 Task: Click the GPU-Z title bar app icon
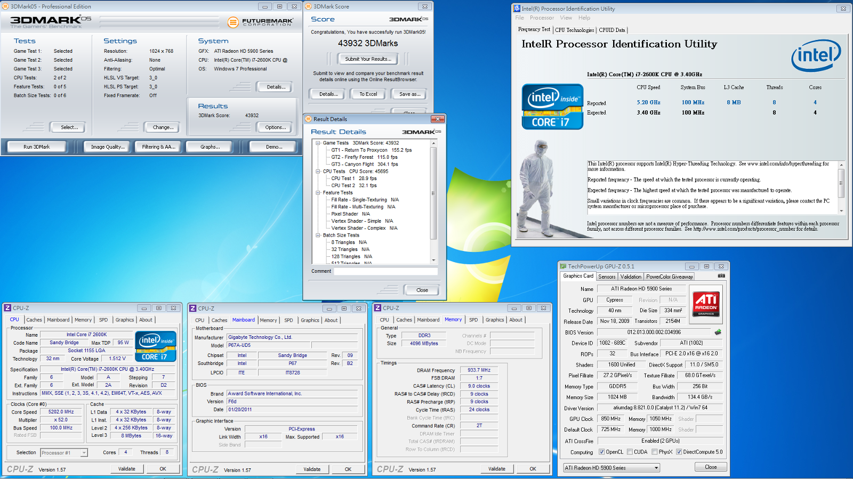pos(562,266)
